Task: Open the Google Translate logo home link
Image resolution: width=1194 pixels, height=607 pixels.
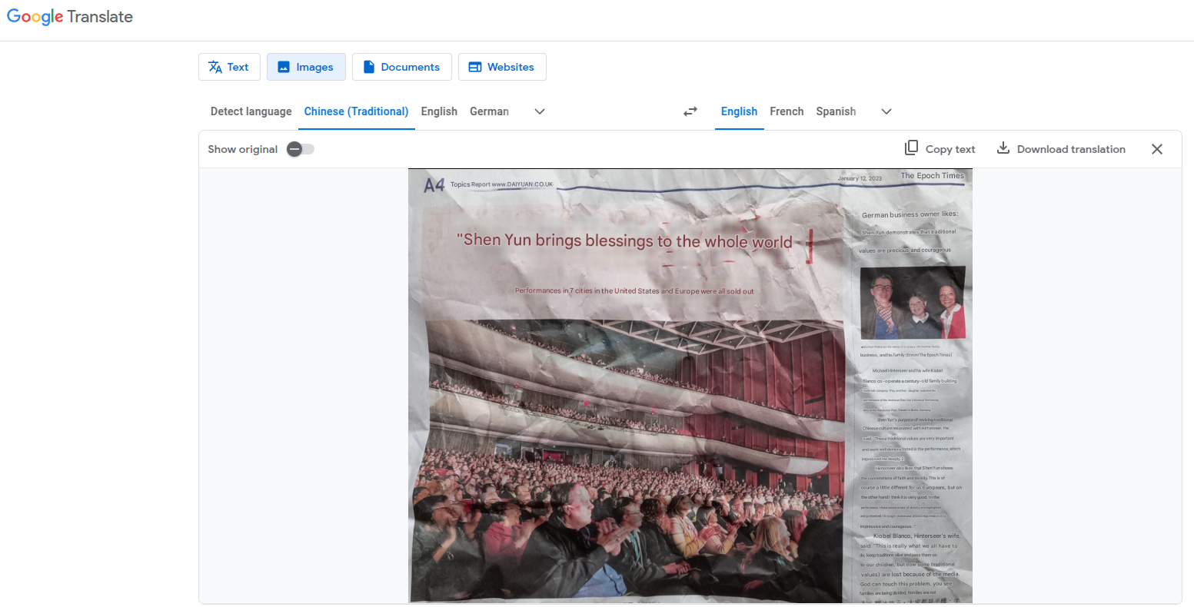Action: [x=70, y=17]
